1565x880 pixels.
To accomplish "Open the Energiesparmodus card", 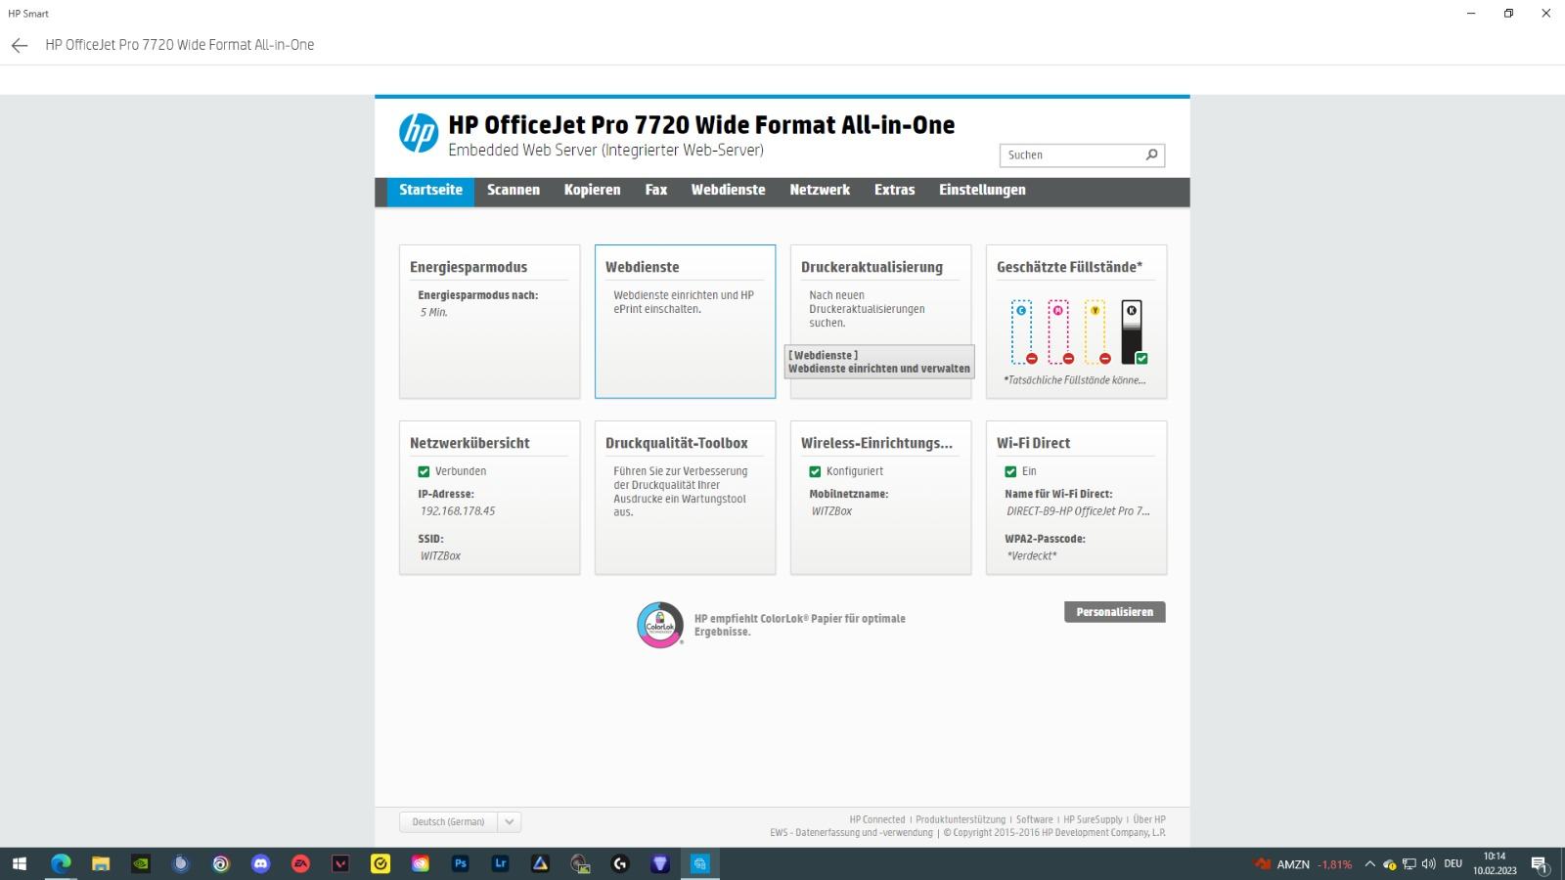I will click(x=489, y=322).
